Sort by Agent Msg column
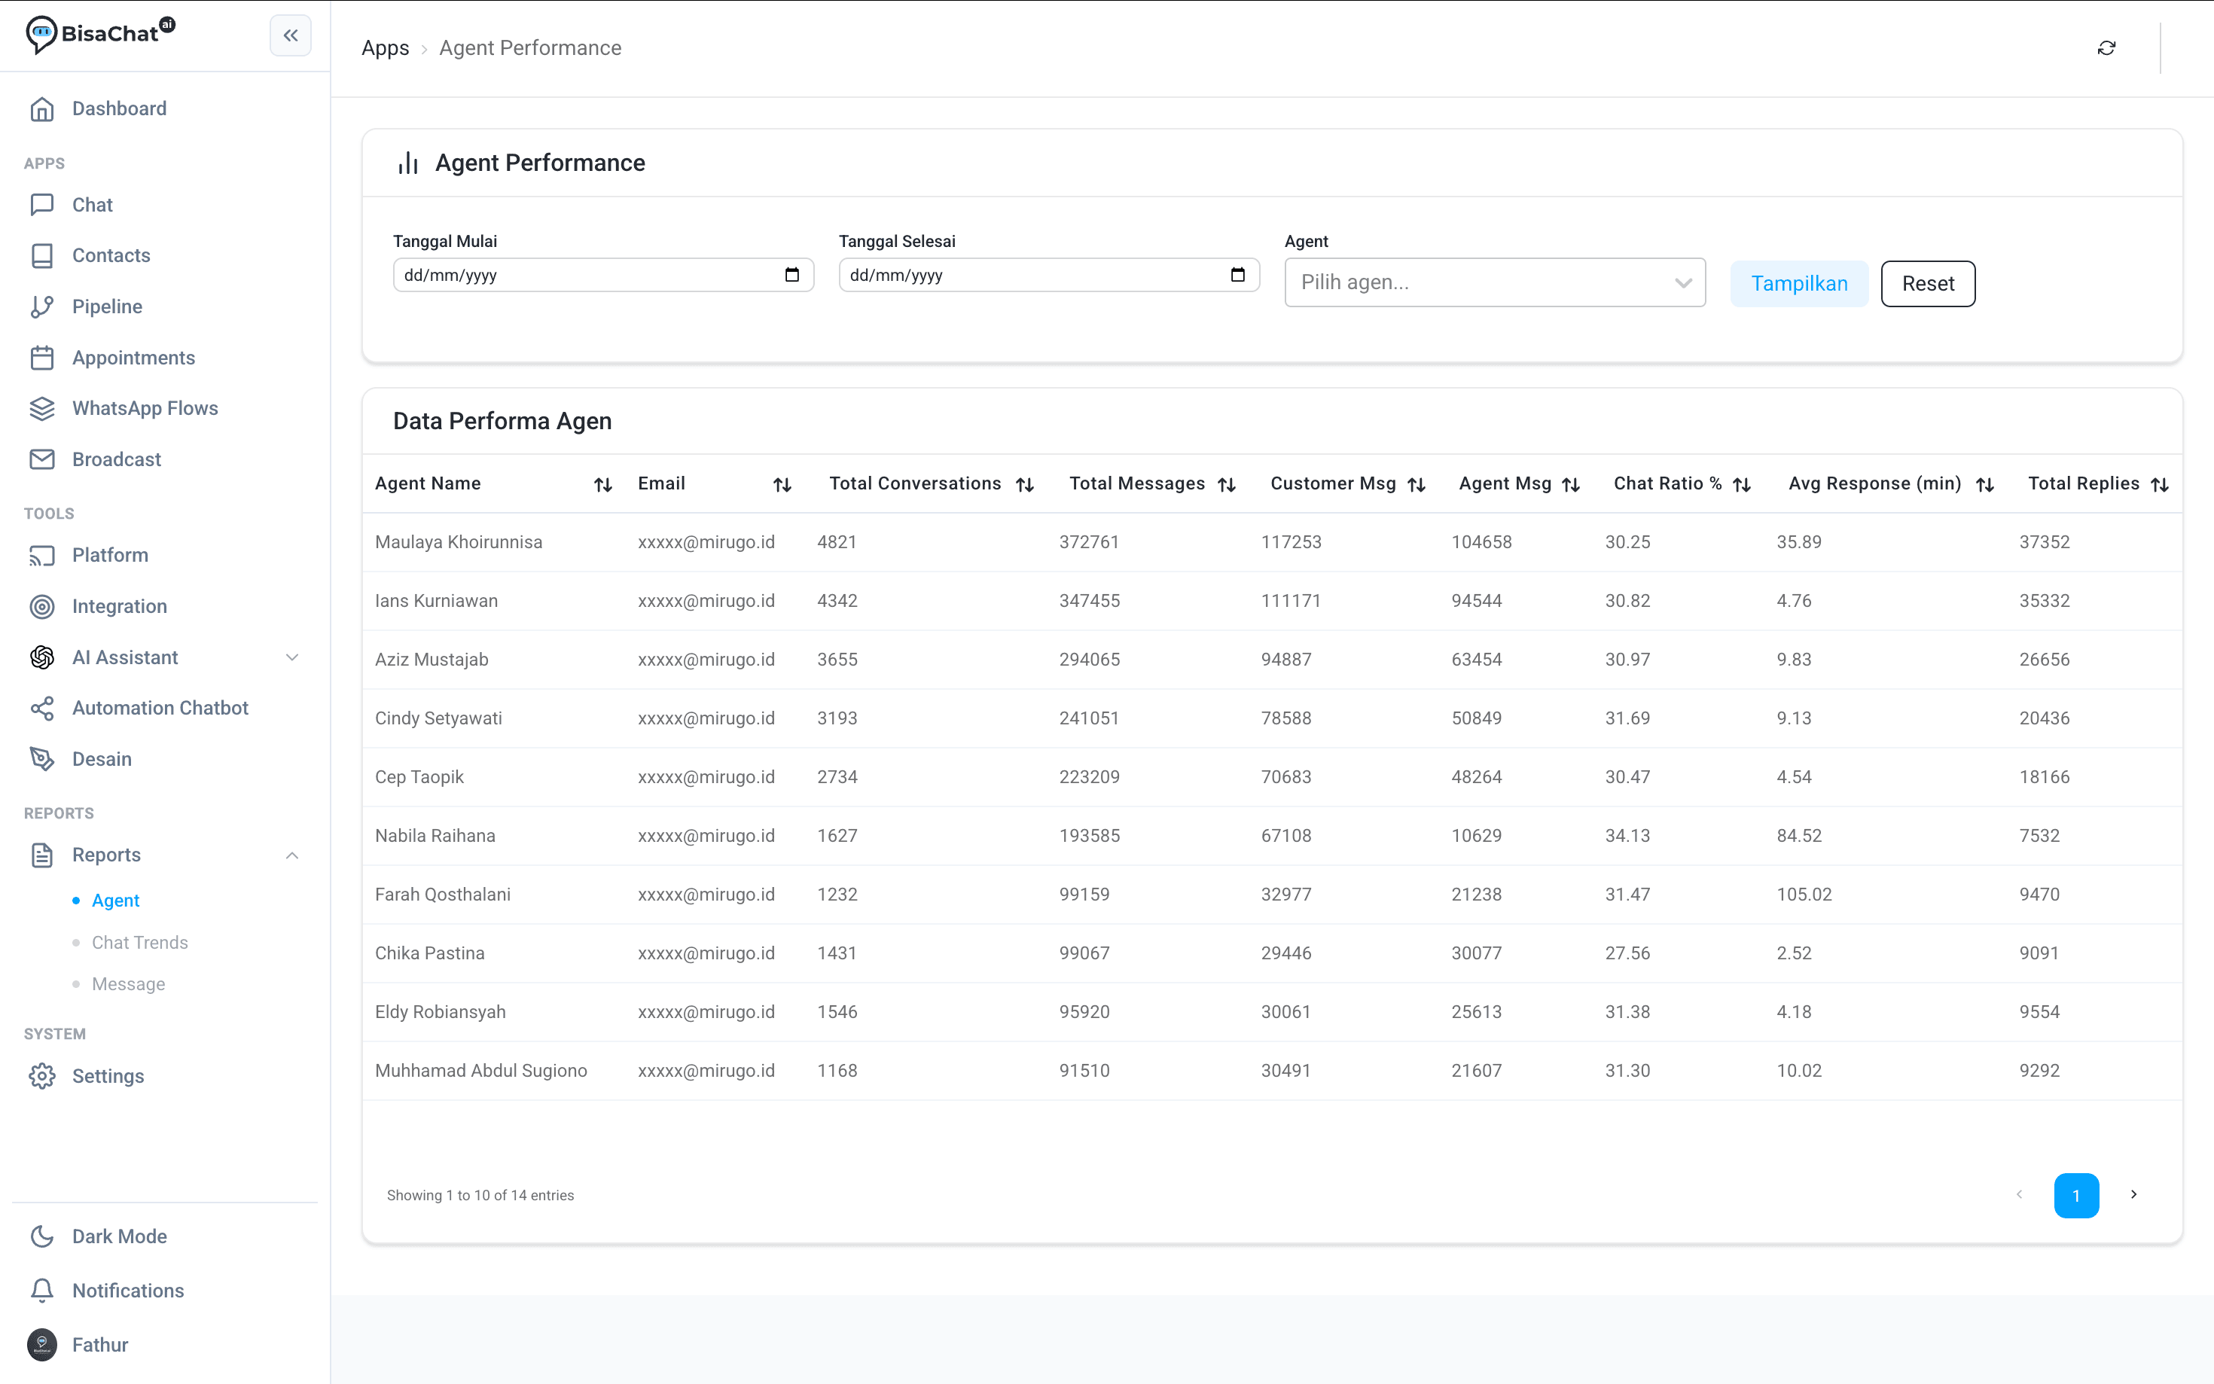 click(x=1571, y=484)
